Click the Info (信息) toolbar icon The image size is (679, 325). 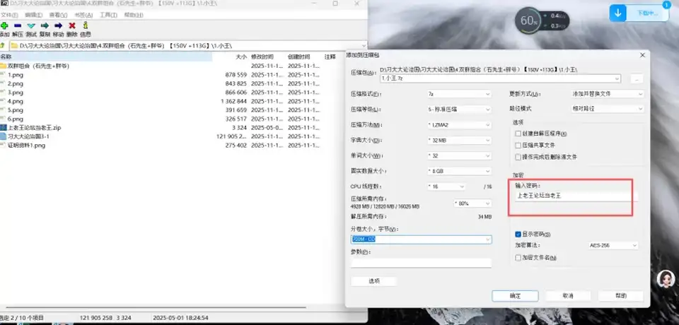pos(86,25)
